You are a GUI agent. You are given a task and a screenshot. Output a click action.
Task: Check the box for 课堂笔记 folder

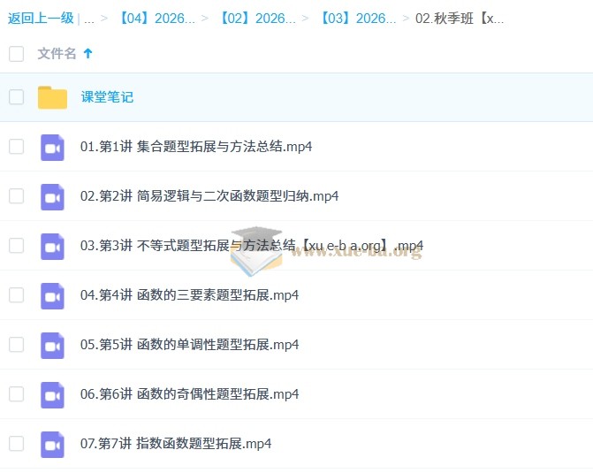(x=16, y=97)
